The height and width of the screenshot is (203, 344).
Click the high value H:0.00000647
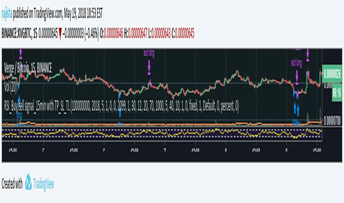point(136,34)
